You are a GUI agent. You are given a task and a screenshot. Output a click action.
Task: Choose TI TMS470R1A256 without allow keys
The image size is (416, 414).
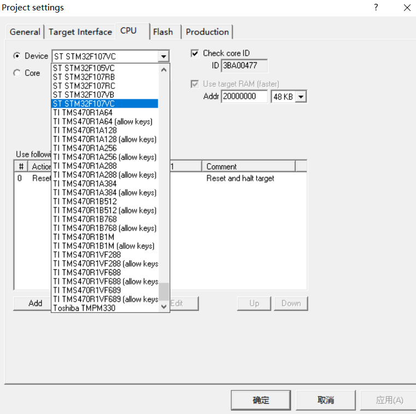105,148
